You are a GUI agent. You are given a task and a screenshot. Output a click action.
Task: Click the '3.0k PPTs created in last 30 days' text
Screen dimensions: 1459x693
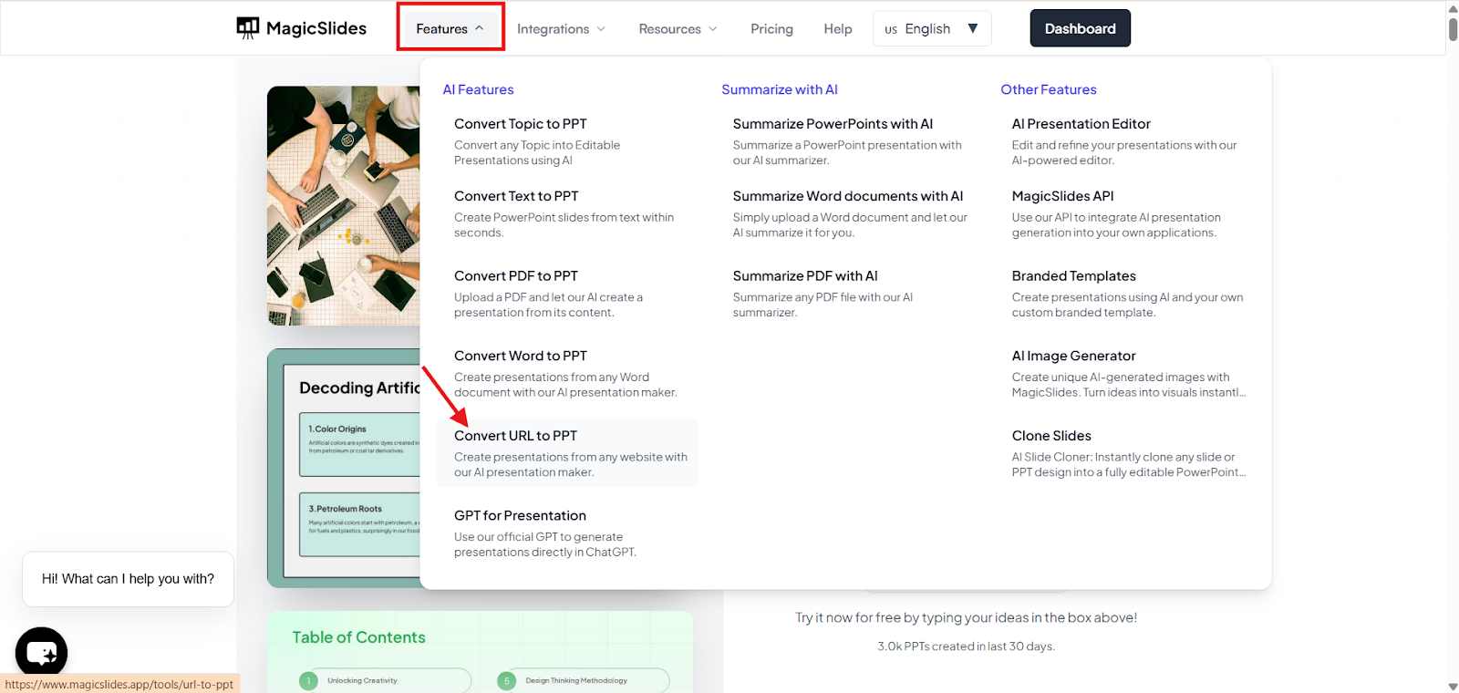point(966,646)
